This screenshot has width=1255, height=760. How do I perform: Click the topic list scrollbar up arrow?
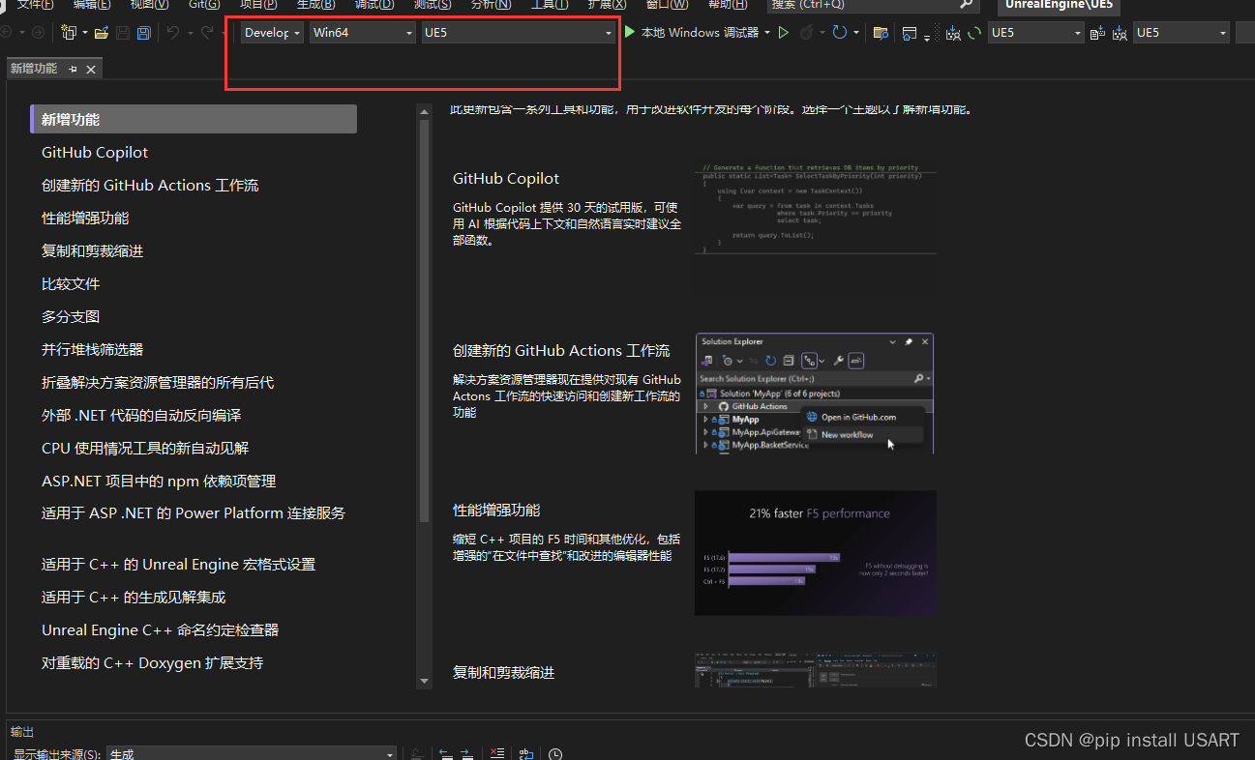424,112
